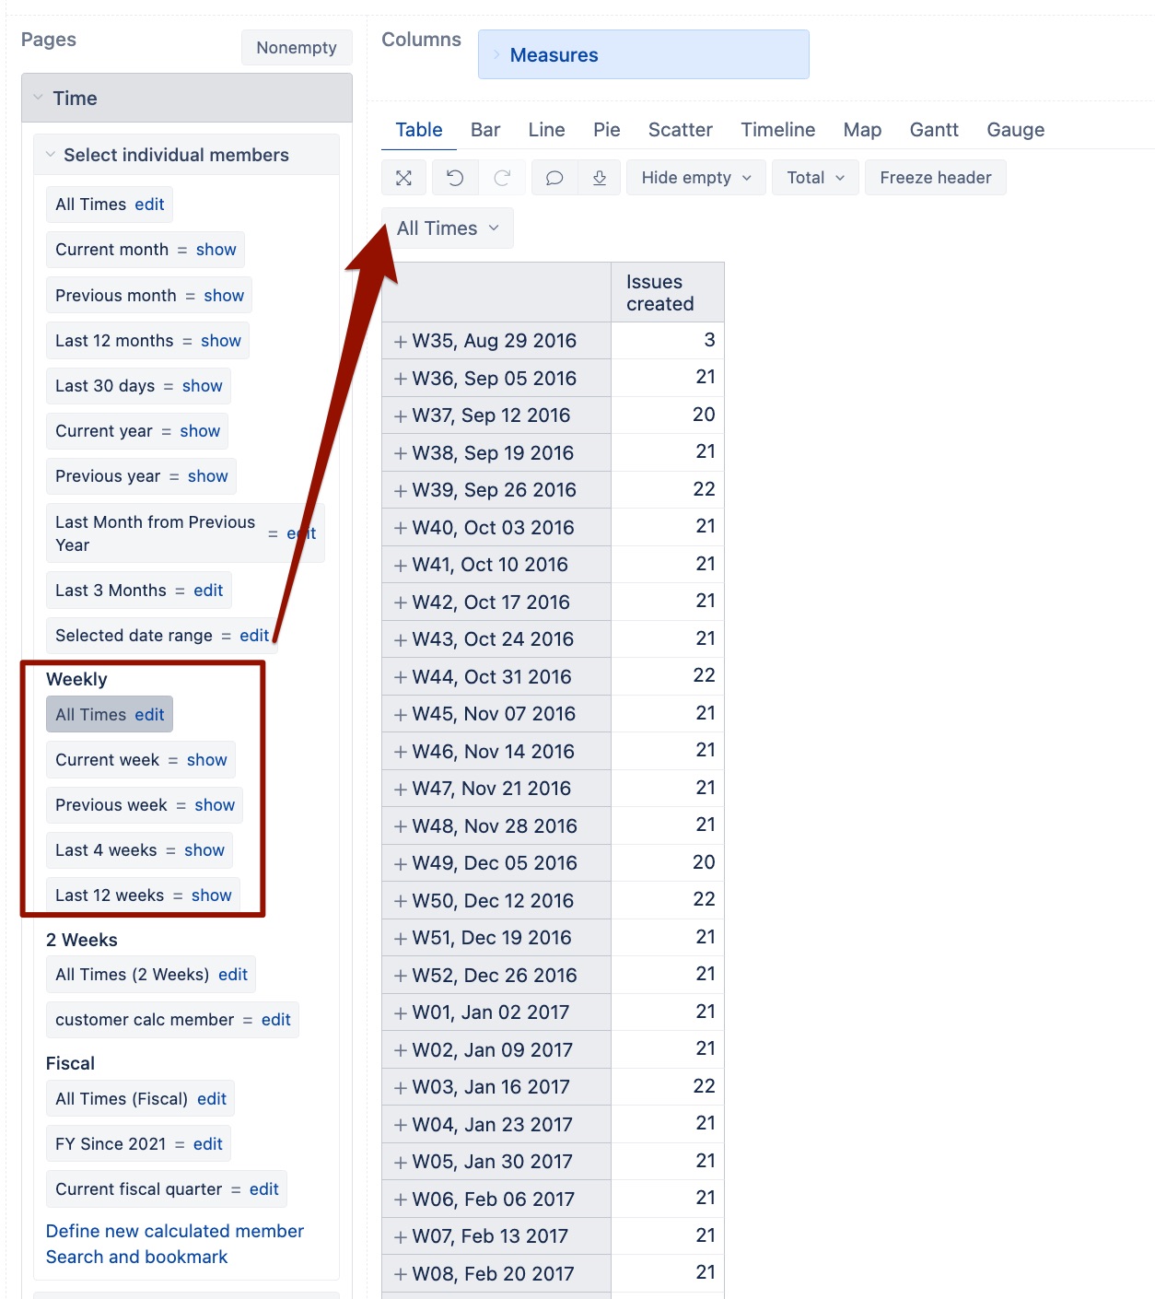Edit the Selected date range member

pos(254,636)
